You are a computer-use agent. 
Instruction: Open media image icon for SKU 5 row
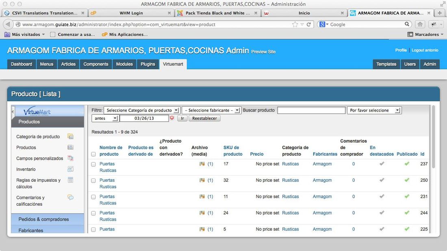(202, 229)
